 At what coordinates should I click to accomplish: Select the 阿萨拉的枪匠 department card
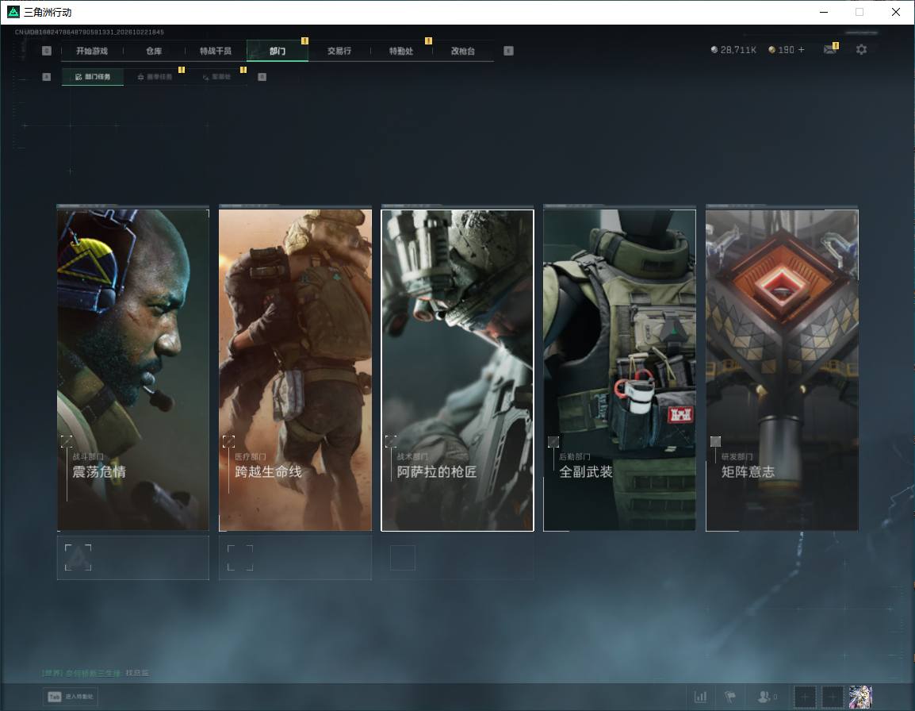pyautogui.click(x=457, y=369)
